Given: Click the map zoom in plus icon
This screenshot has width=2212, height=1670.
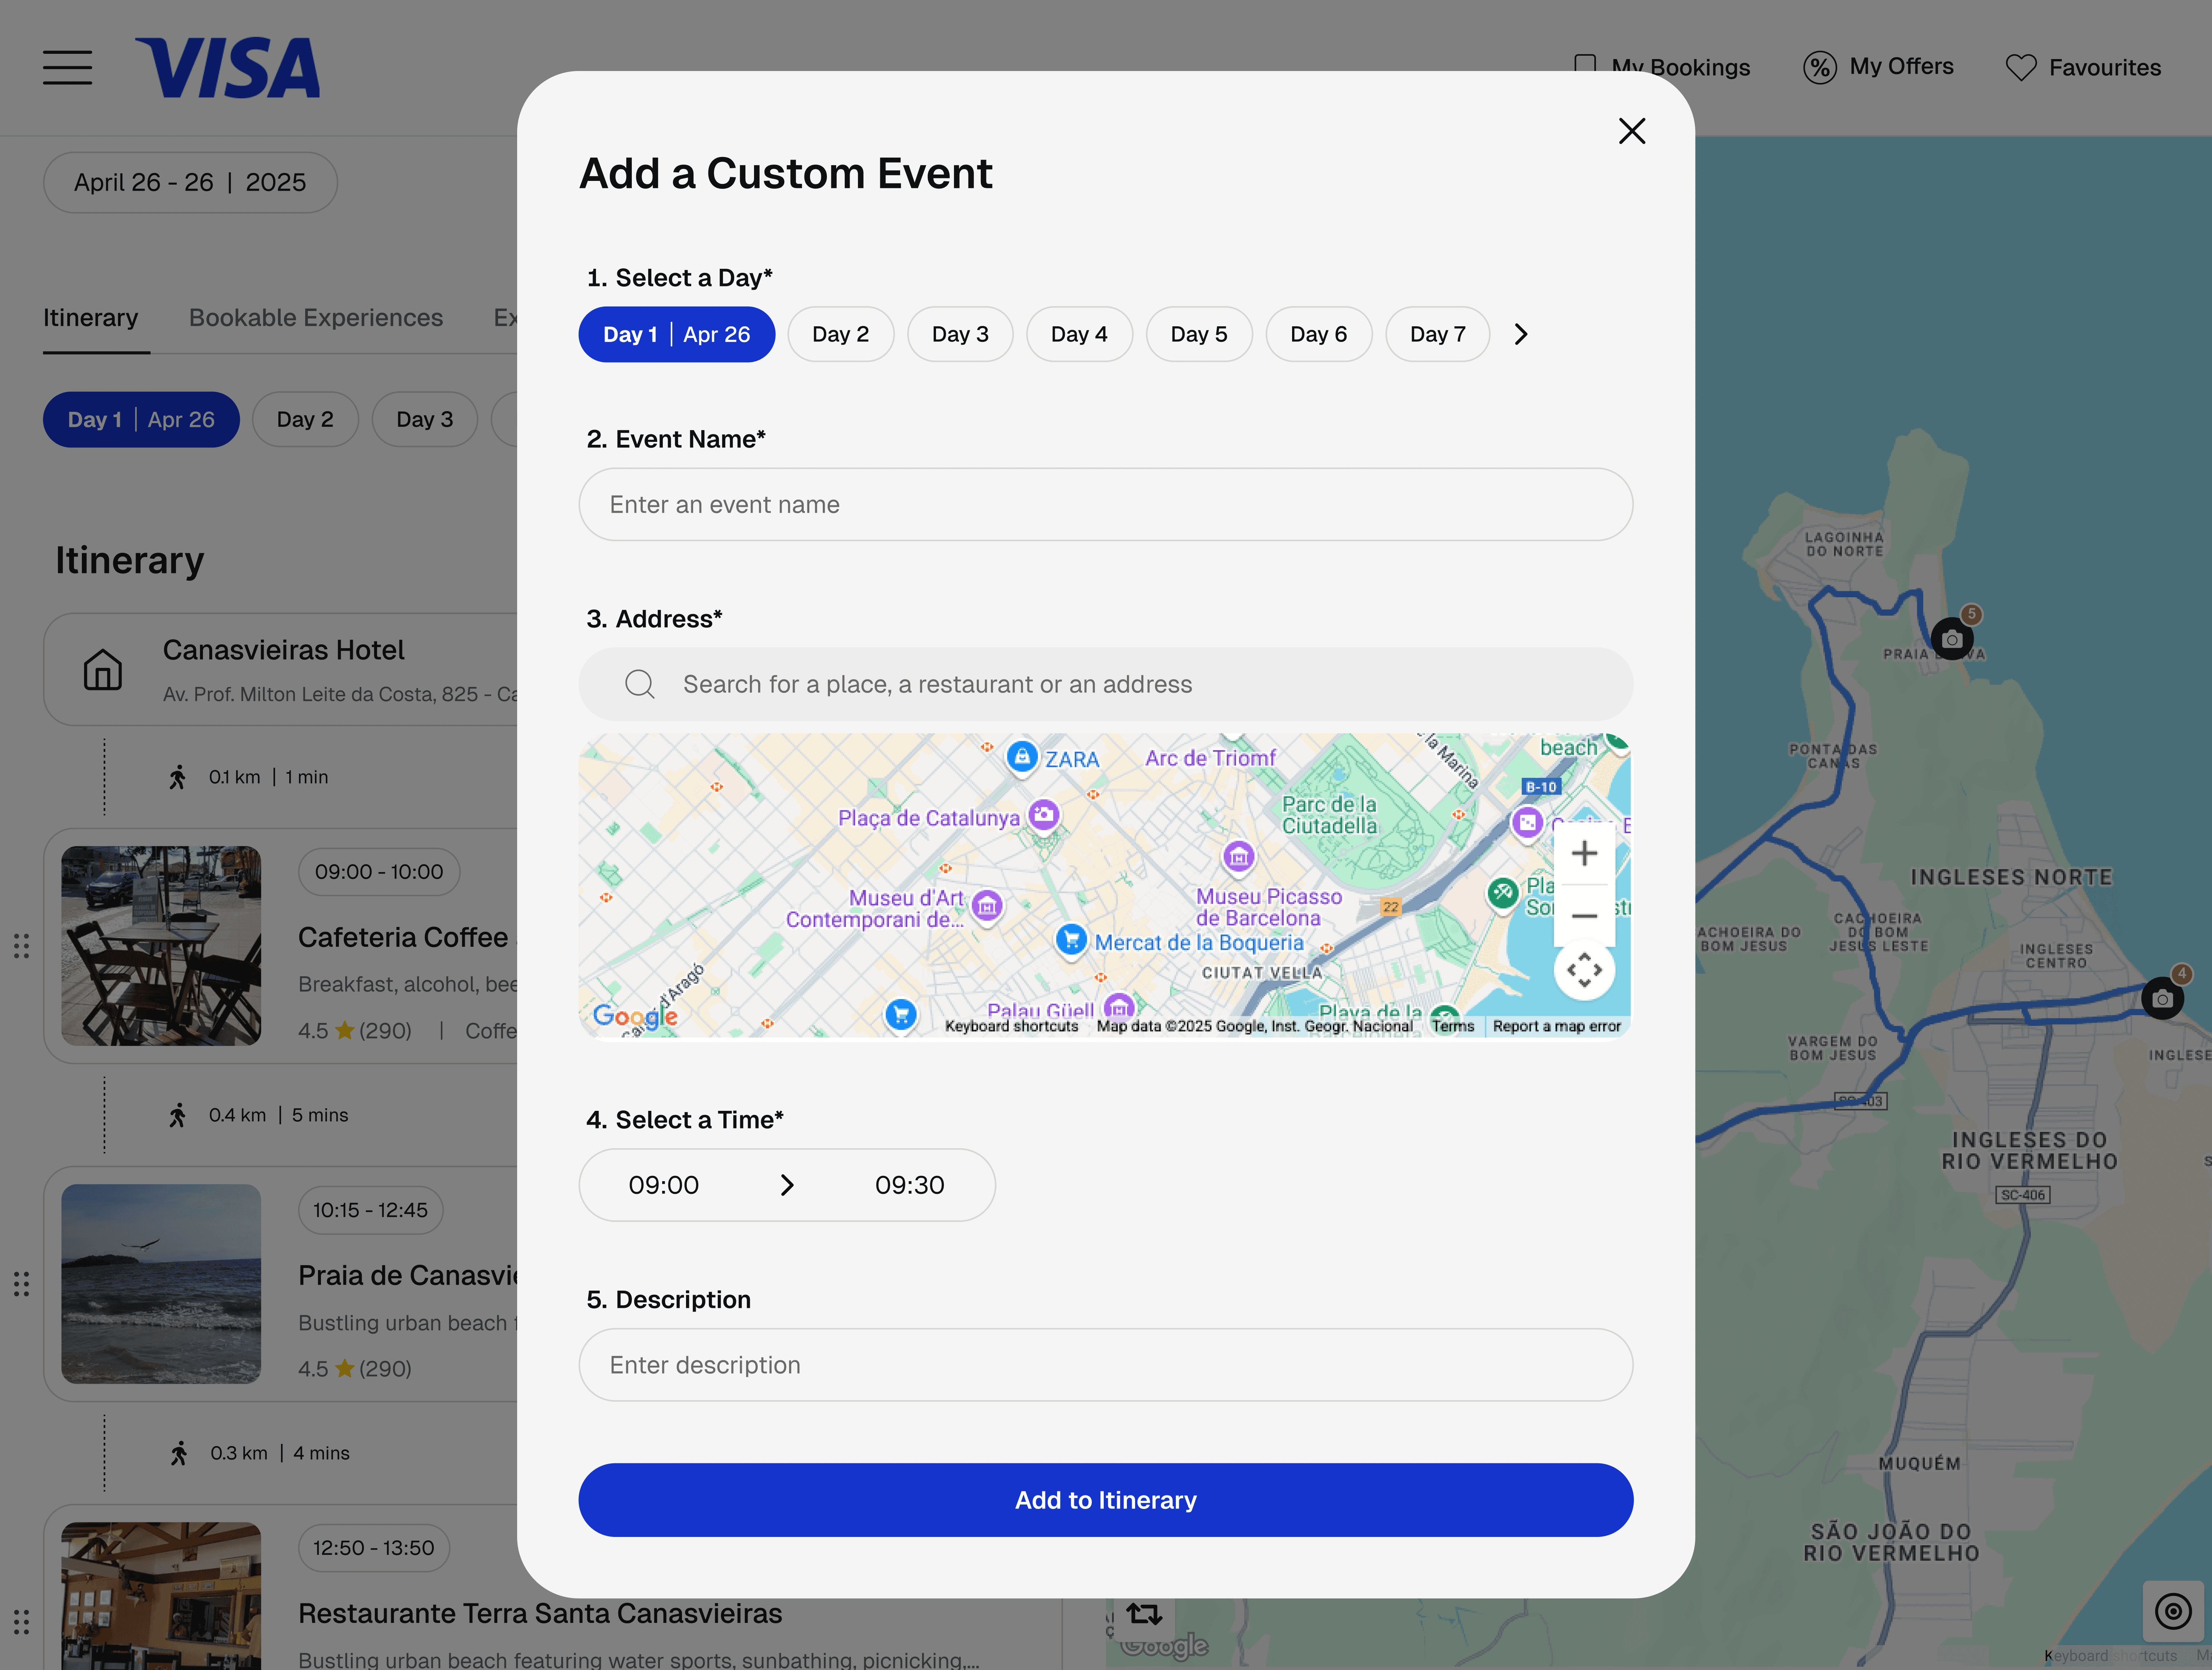Looking at the screenshot, I should [1583, 854].
